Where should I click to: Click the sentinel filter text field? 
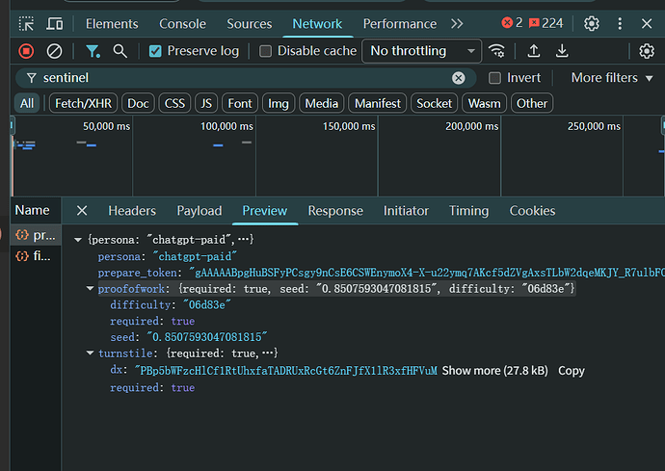pyautogui.click(x=241, y=78)
